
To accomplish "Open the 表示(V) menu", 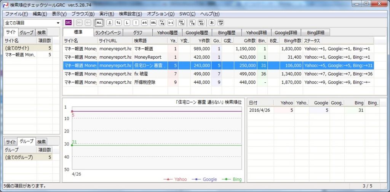I will point(59,14).
